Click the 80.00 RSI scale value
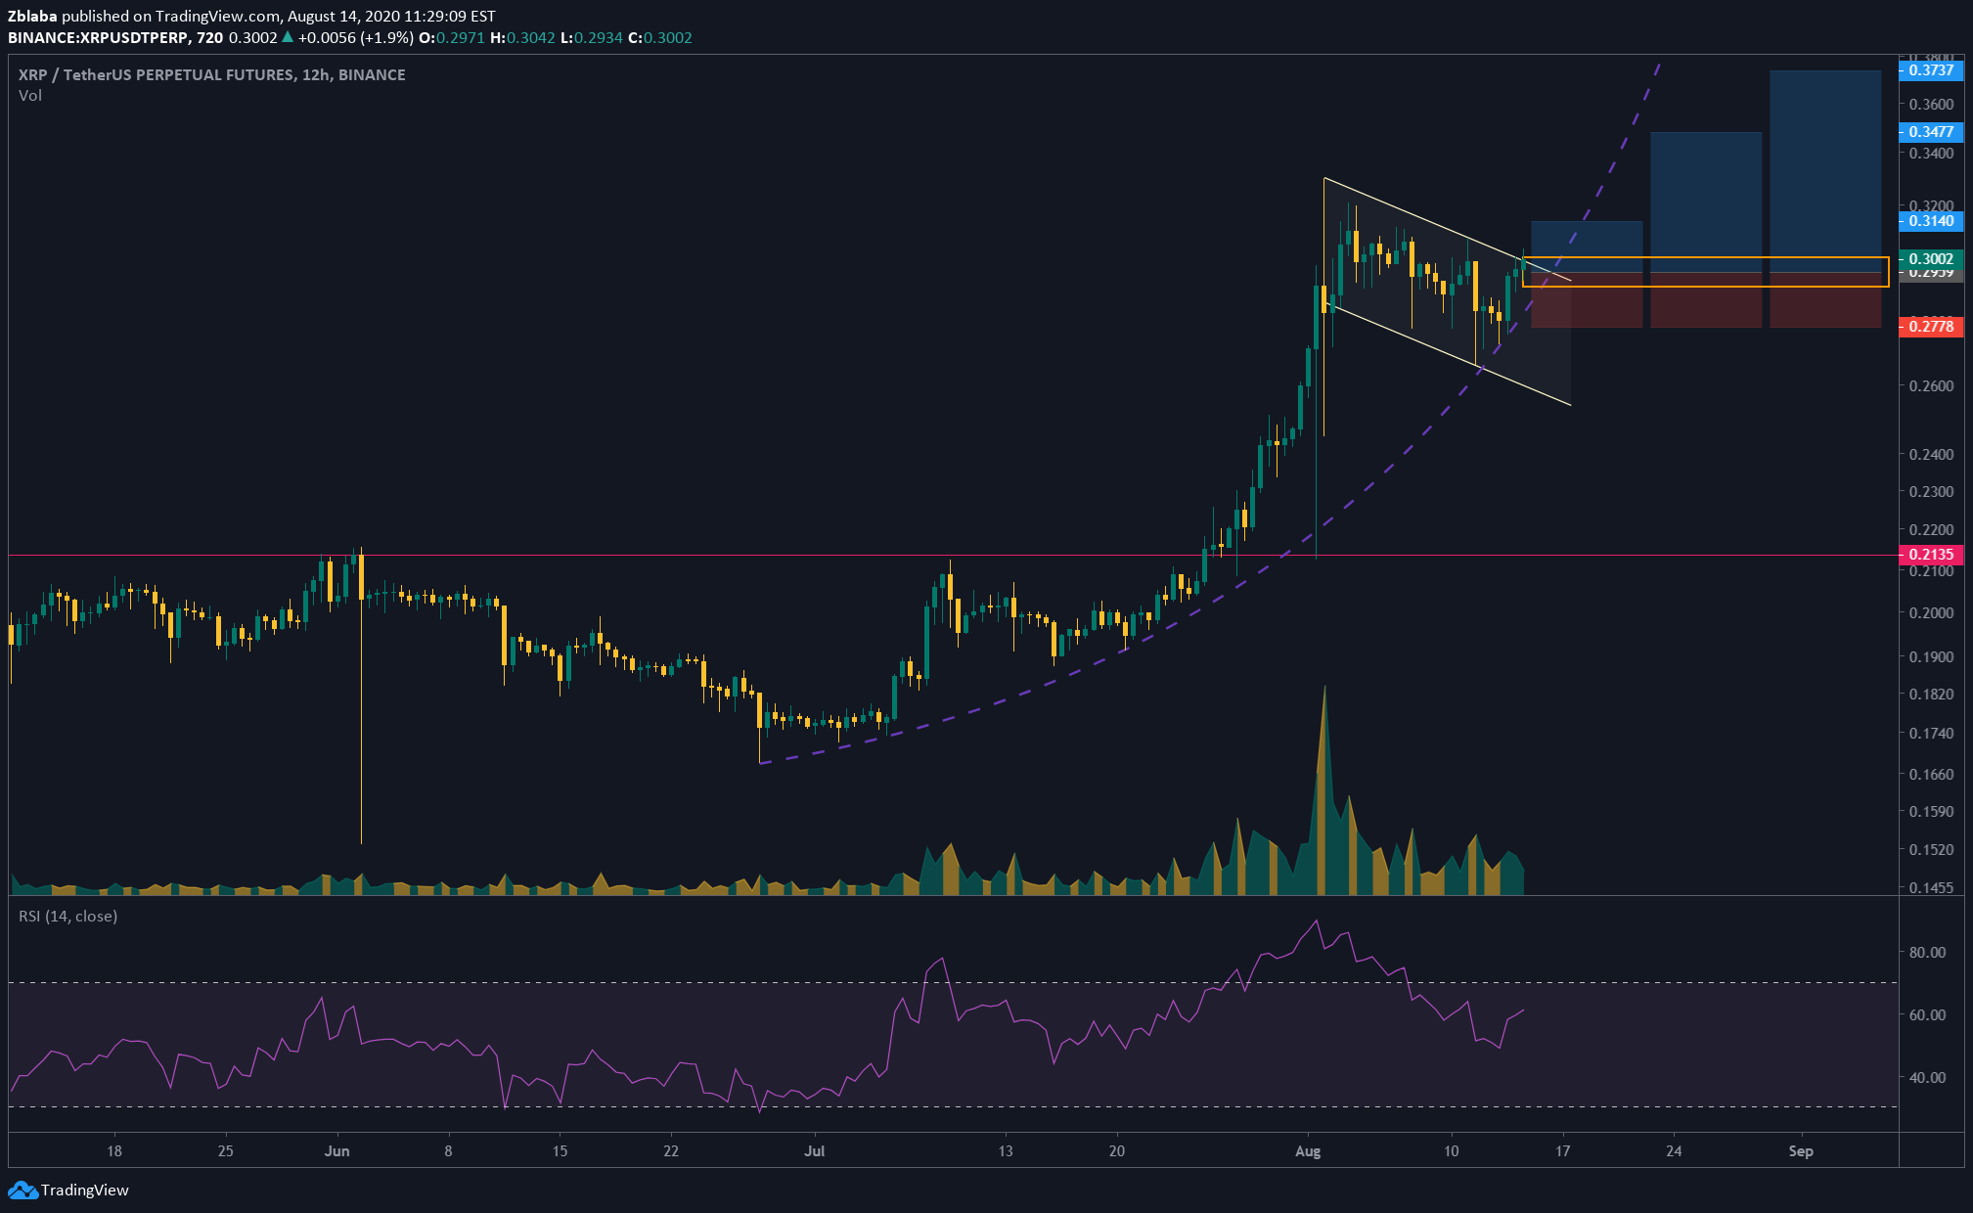 pos(1927,952)
